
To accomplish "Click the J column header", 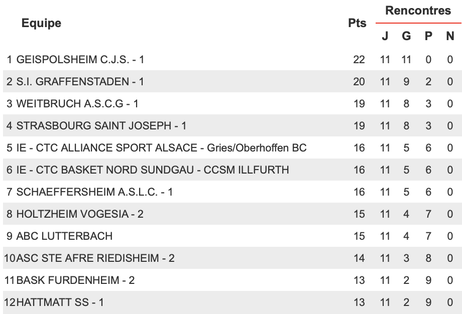I will [x=385, y=36].
